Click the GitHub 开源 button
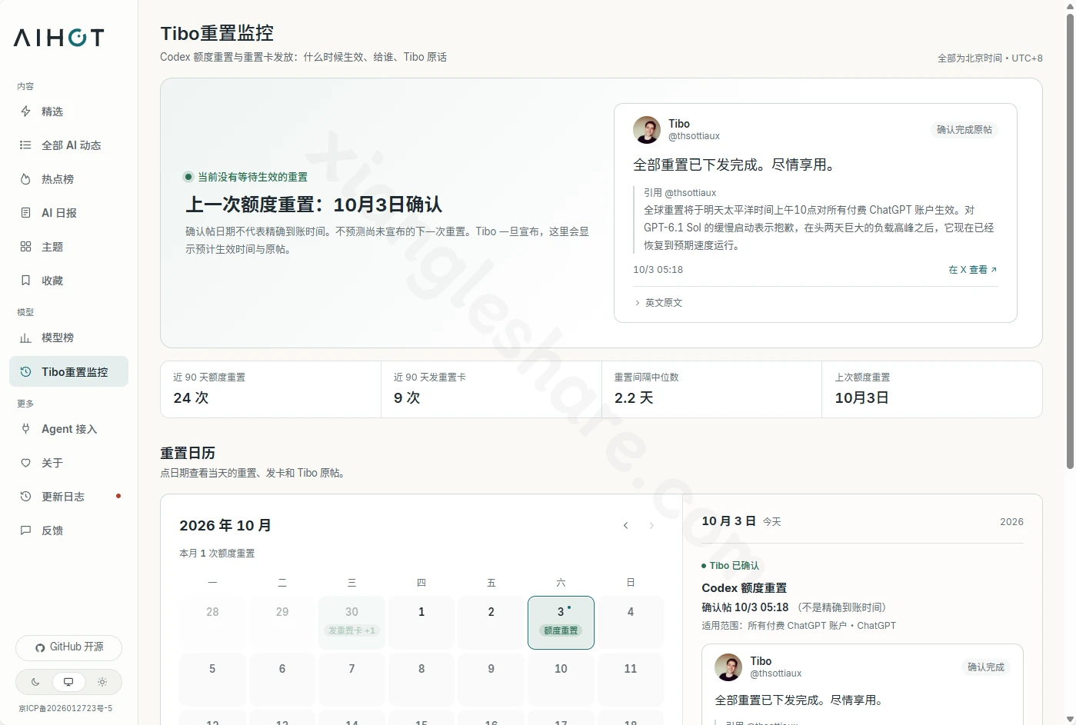 coord(68,647)
